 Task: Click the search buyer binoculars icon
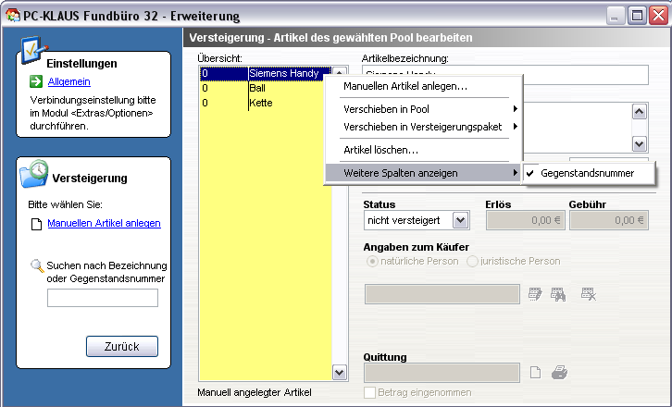[558, 294]
